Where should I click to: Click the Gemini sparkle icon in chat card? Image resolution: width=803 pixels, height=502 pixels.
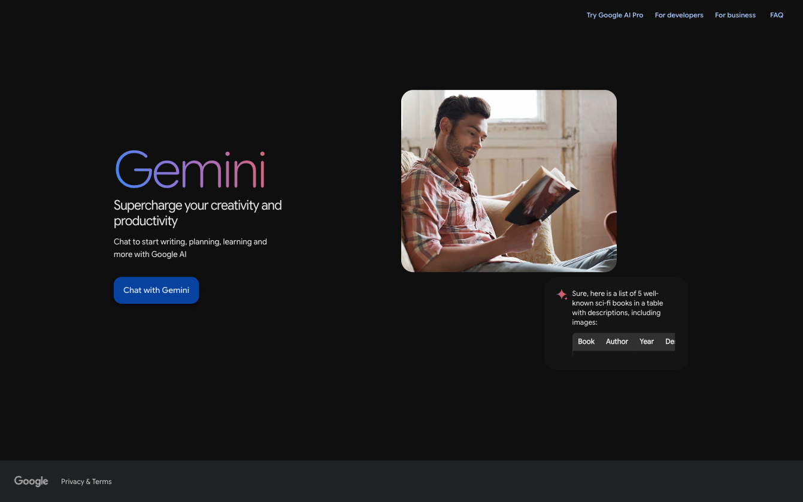[562, 294]
